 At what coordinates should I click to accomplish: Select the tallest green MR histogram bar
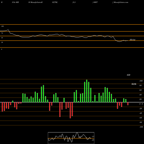click(87, 91)
